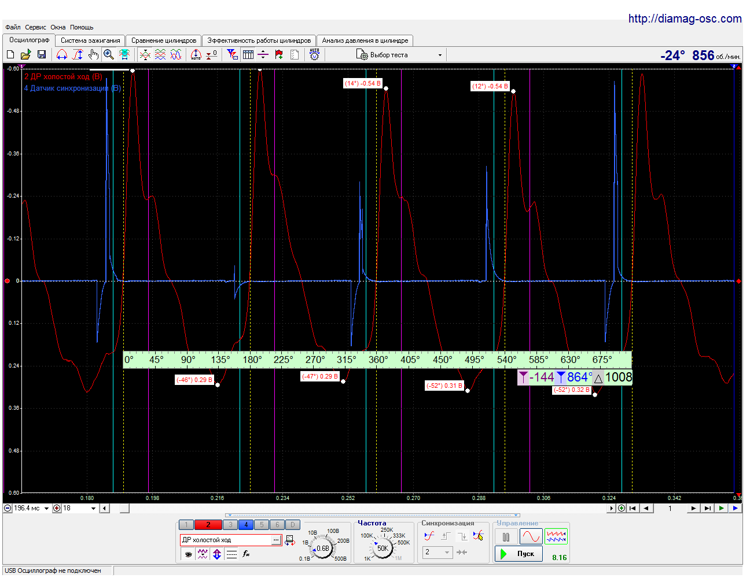Select channel 1 button
The width and height of the screenshot is (750, 578).
click(186, 525)
